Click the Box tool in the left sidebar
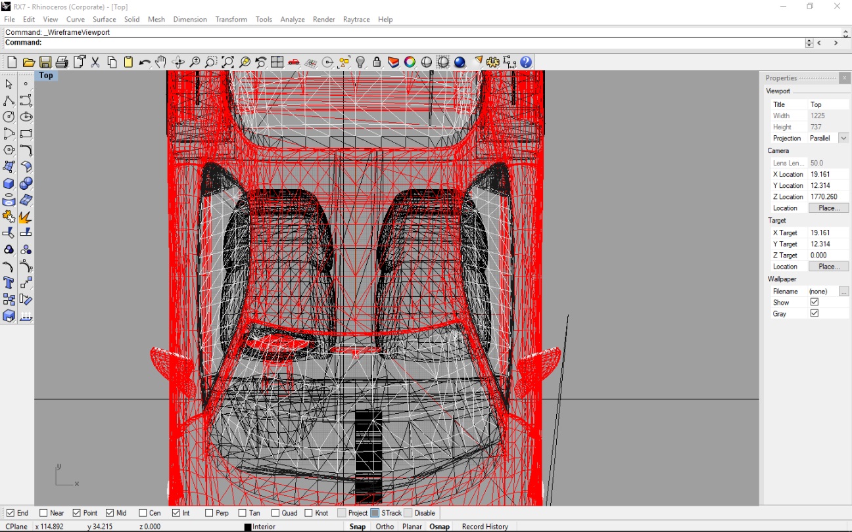 pos(7,183)
